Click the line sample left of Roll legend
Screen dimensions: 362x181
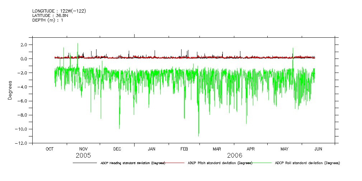[262, 163]
